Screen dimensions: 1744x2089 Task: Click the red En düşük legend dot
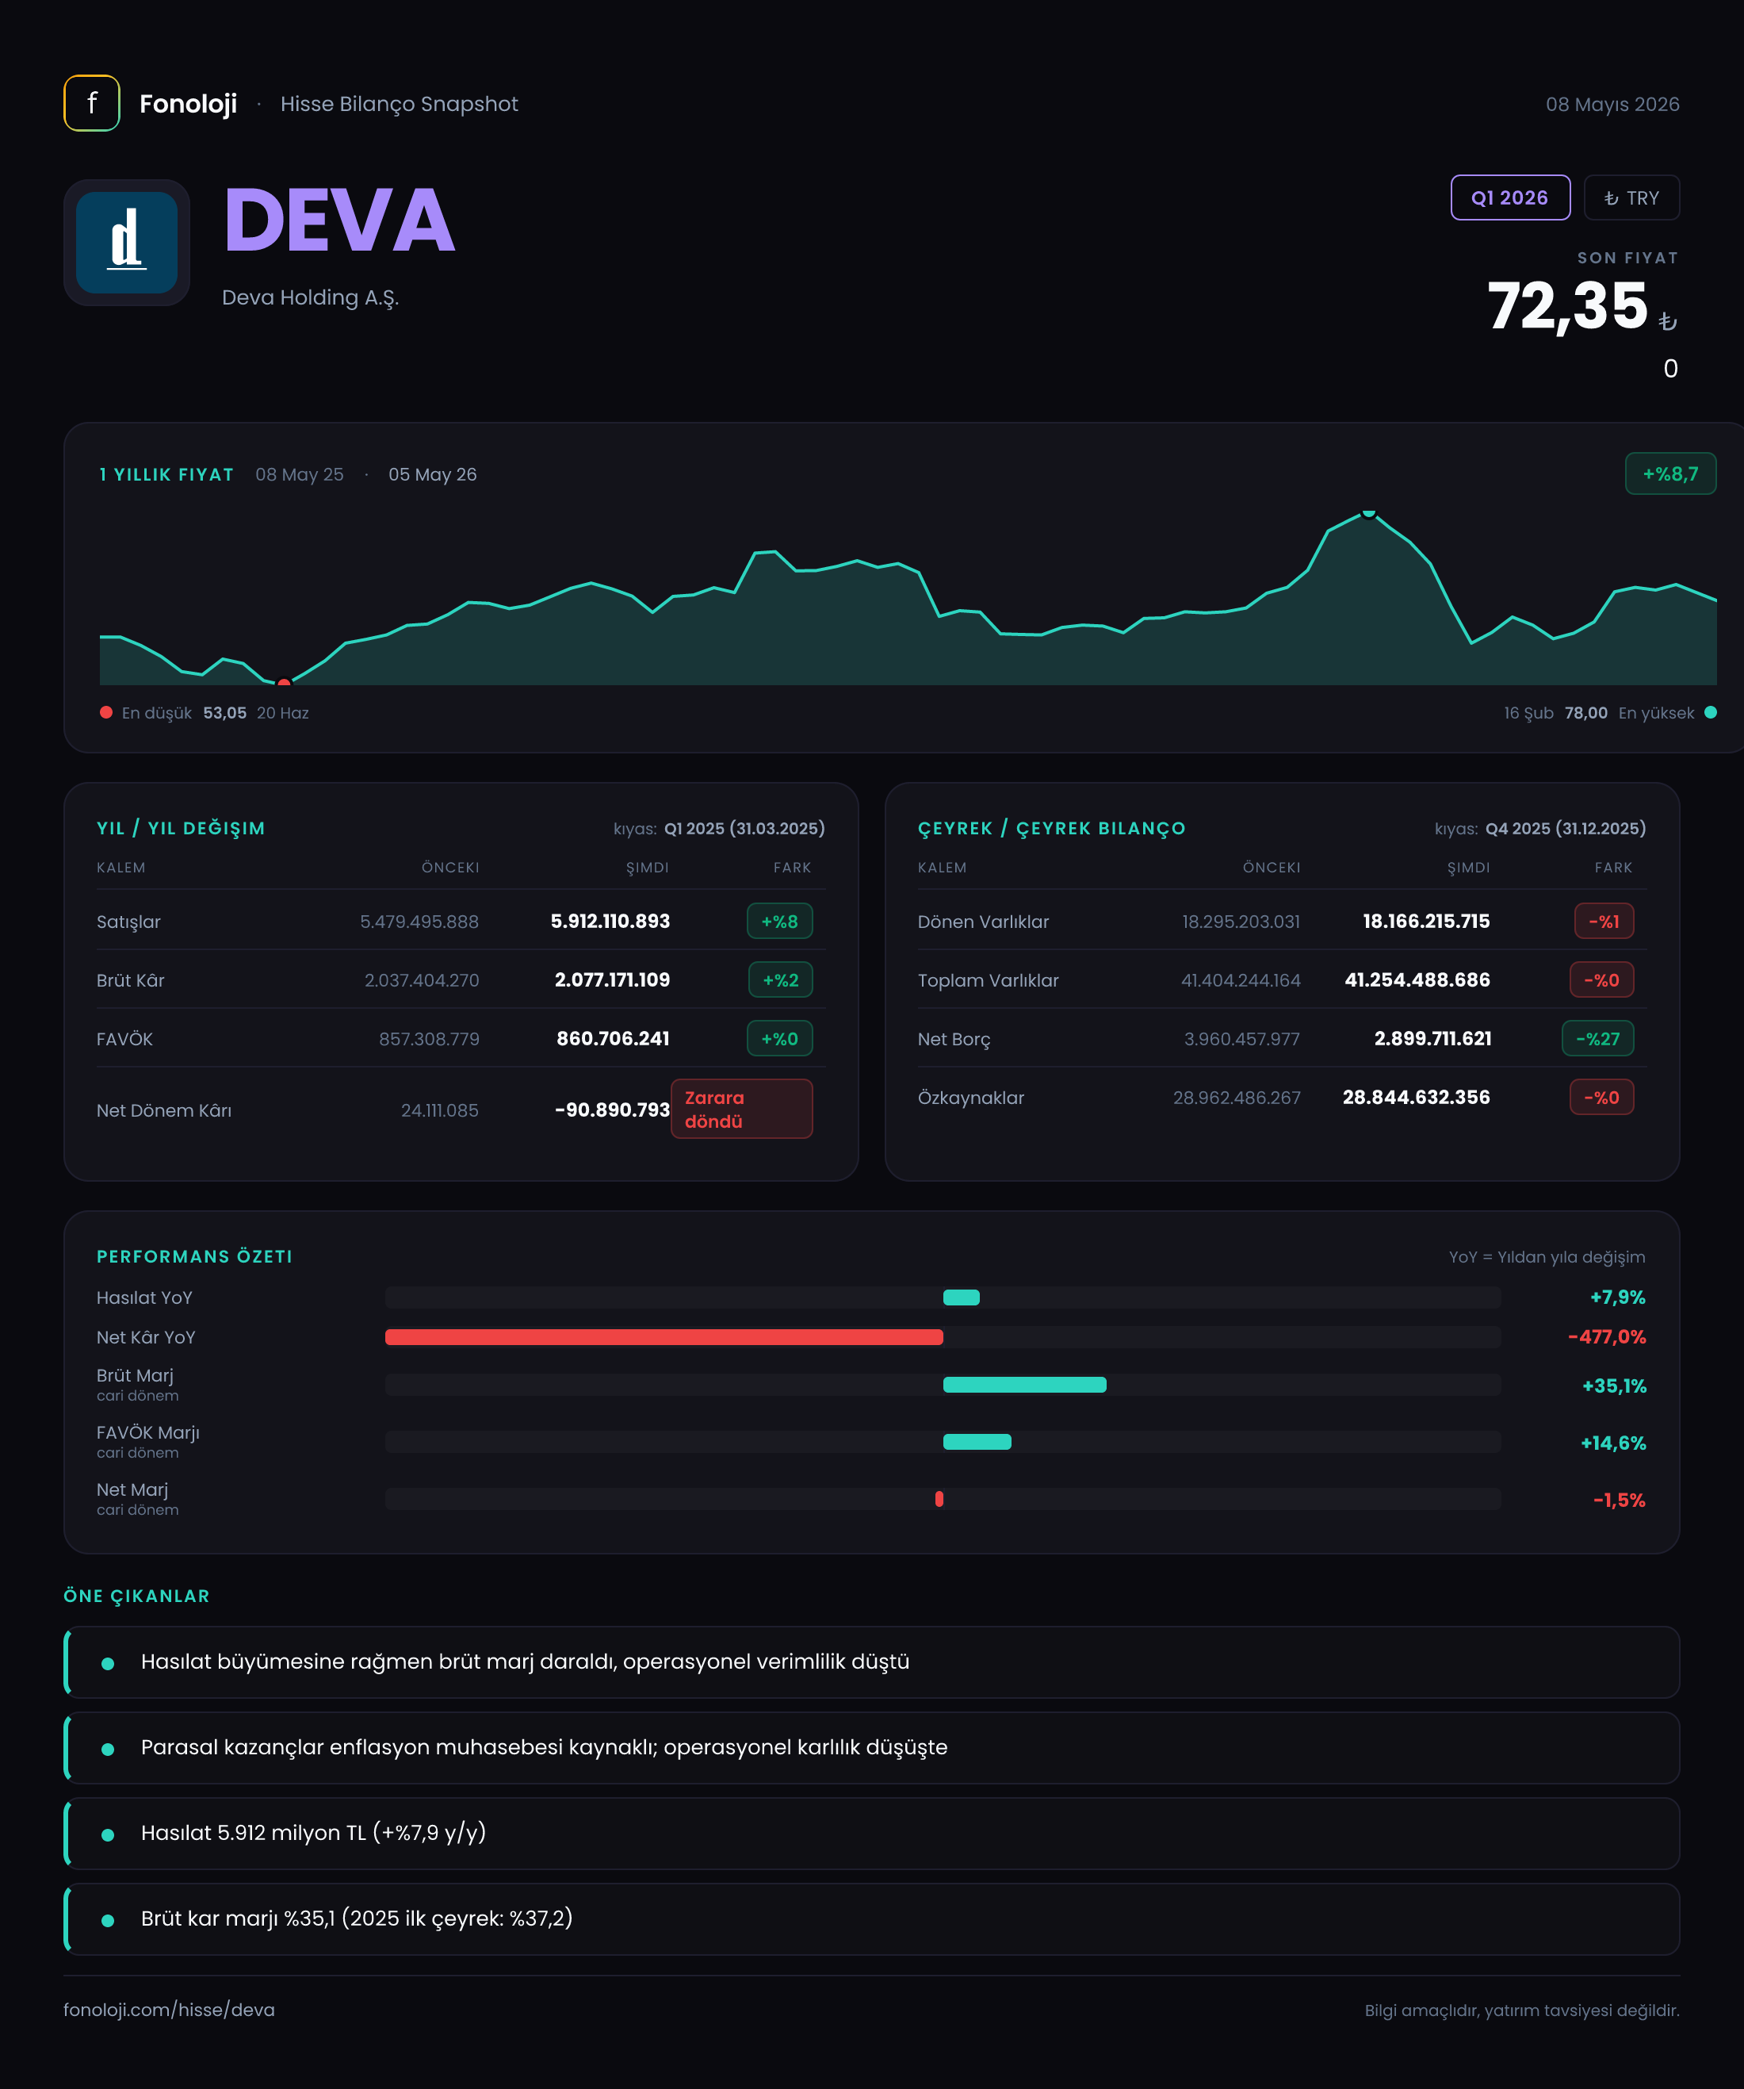(x=106, y=712)
